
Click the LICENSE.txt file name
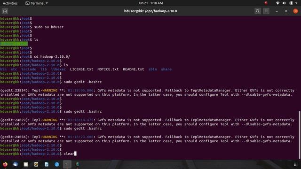pos(81,69)
